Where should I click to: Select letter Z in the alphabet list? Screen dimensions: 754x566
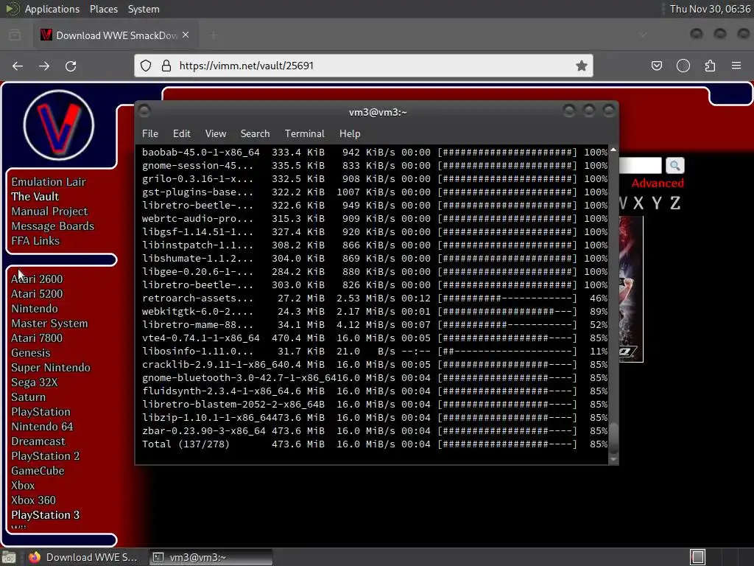click(675, 203)
